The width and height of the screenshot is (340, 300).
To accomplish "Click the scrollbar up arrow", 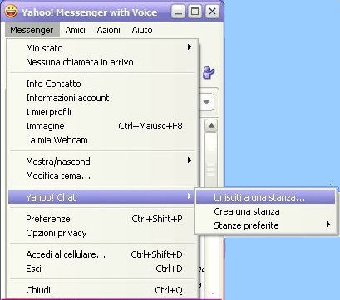I will click(x=211, y=126).
